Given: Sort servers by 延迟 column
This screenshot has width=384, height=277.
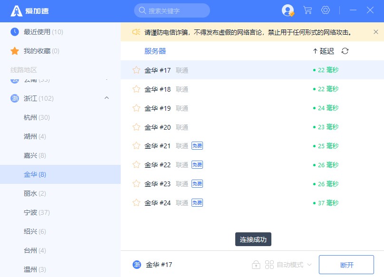Looking at the screenshot, I should (324, 51).
